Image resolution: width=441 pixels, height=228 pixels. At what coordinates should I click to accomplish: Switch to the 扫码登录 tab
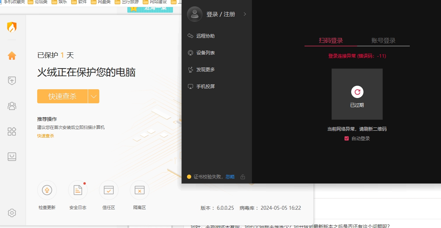pyautogui.click(x=330, y=40)
